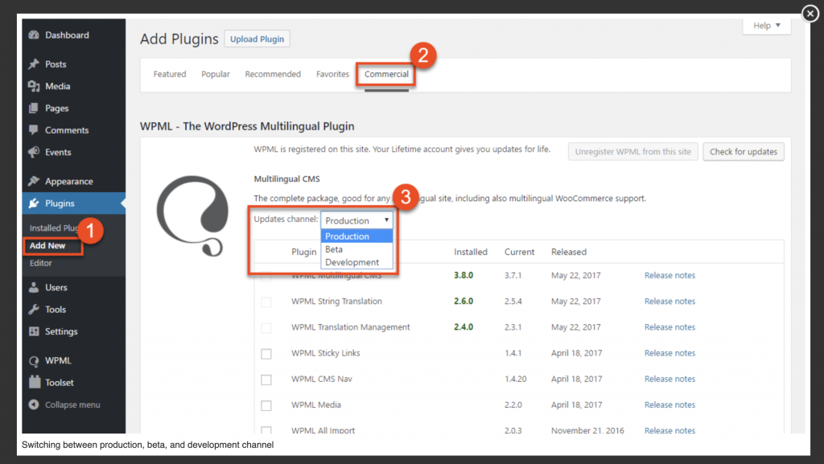Open Release notes for WPML CMS Nav
The image size is (824, 464).
tap(669, 379)
